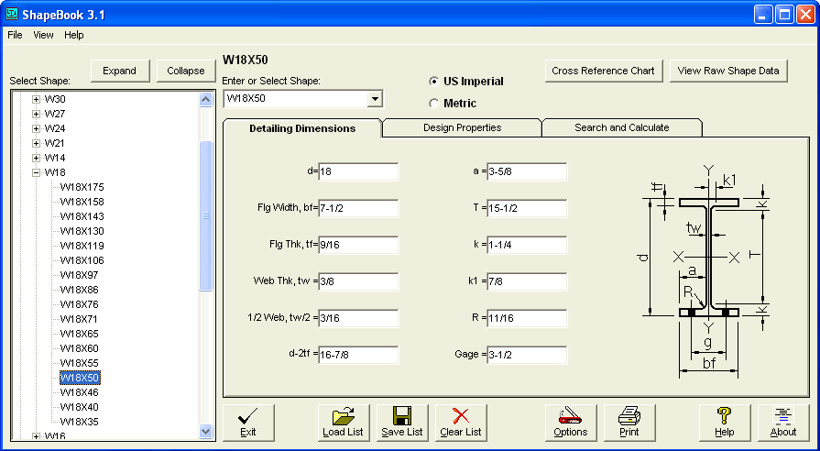This screenshot has width=820, height=451.
Task: Select W18X130 in the shape tree
Action: click(82, 231)
